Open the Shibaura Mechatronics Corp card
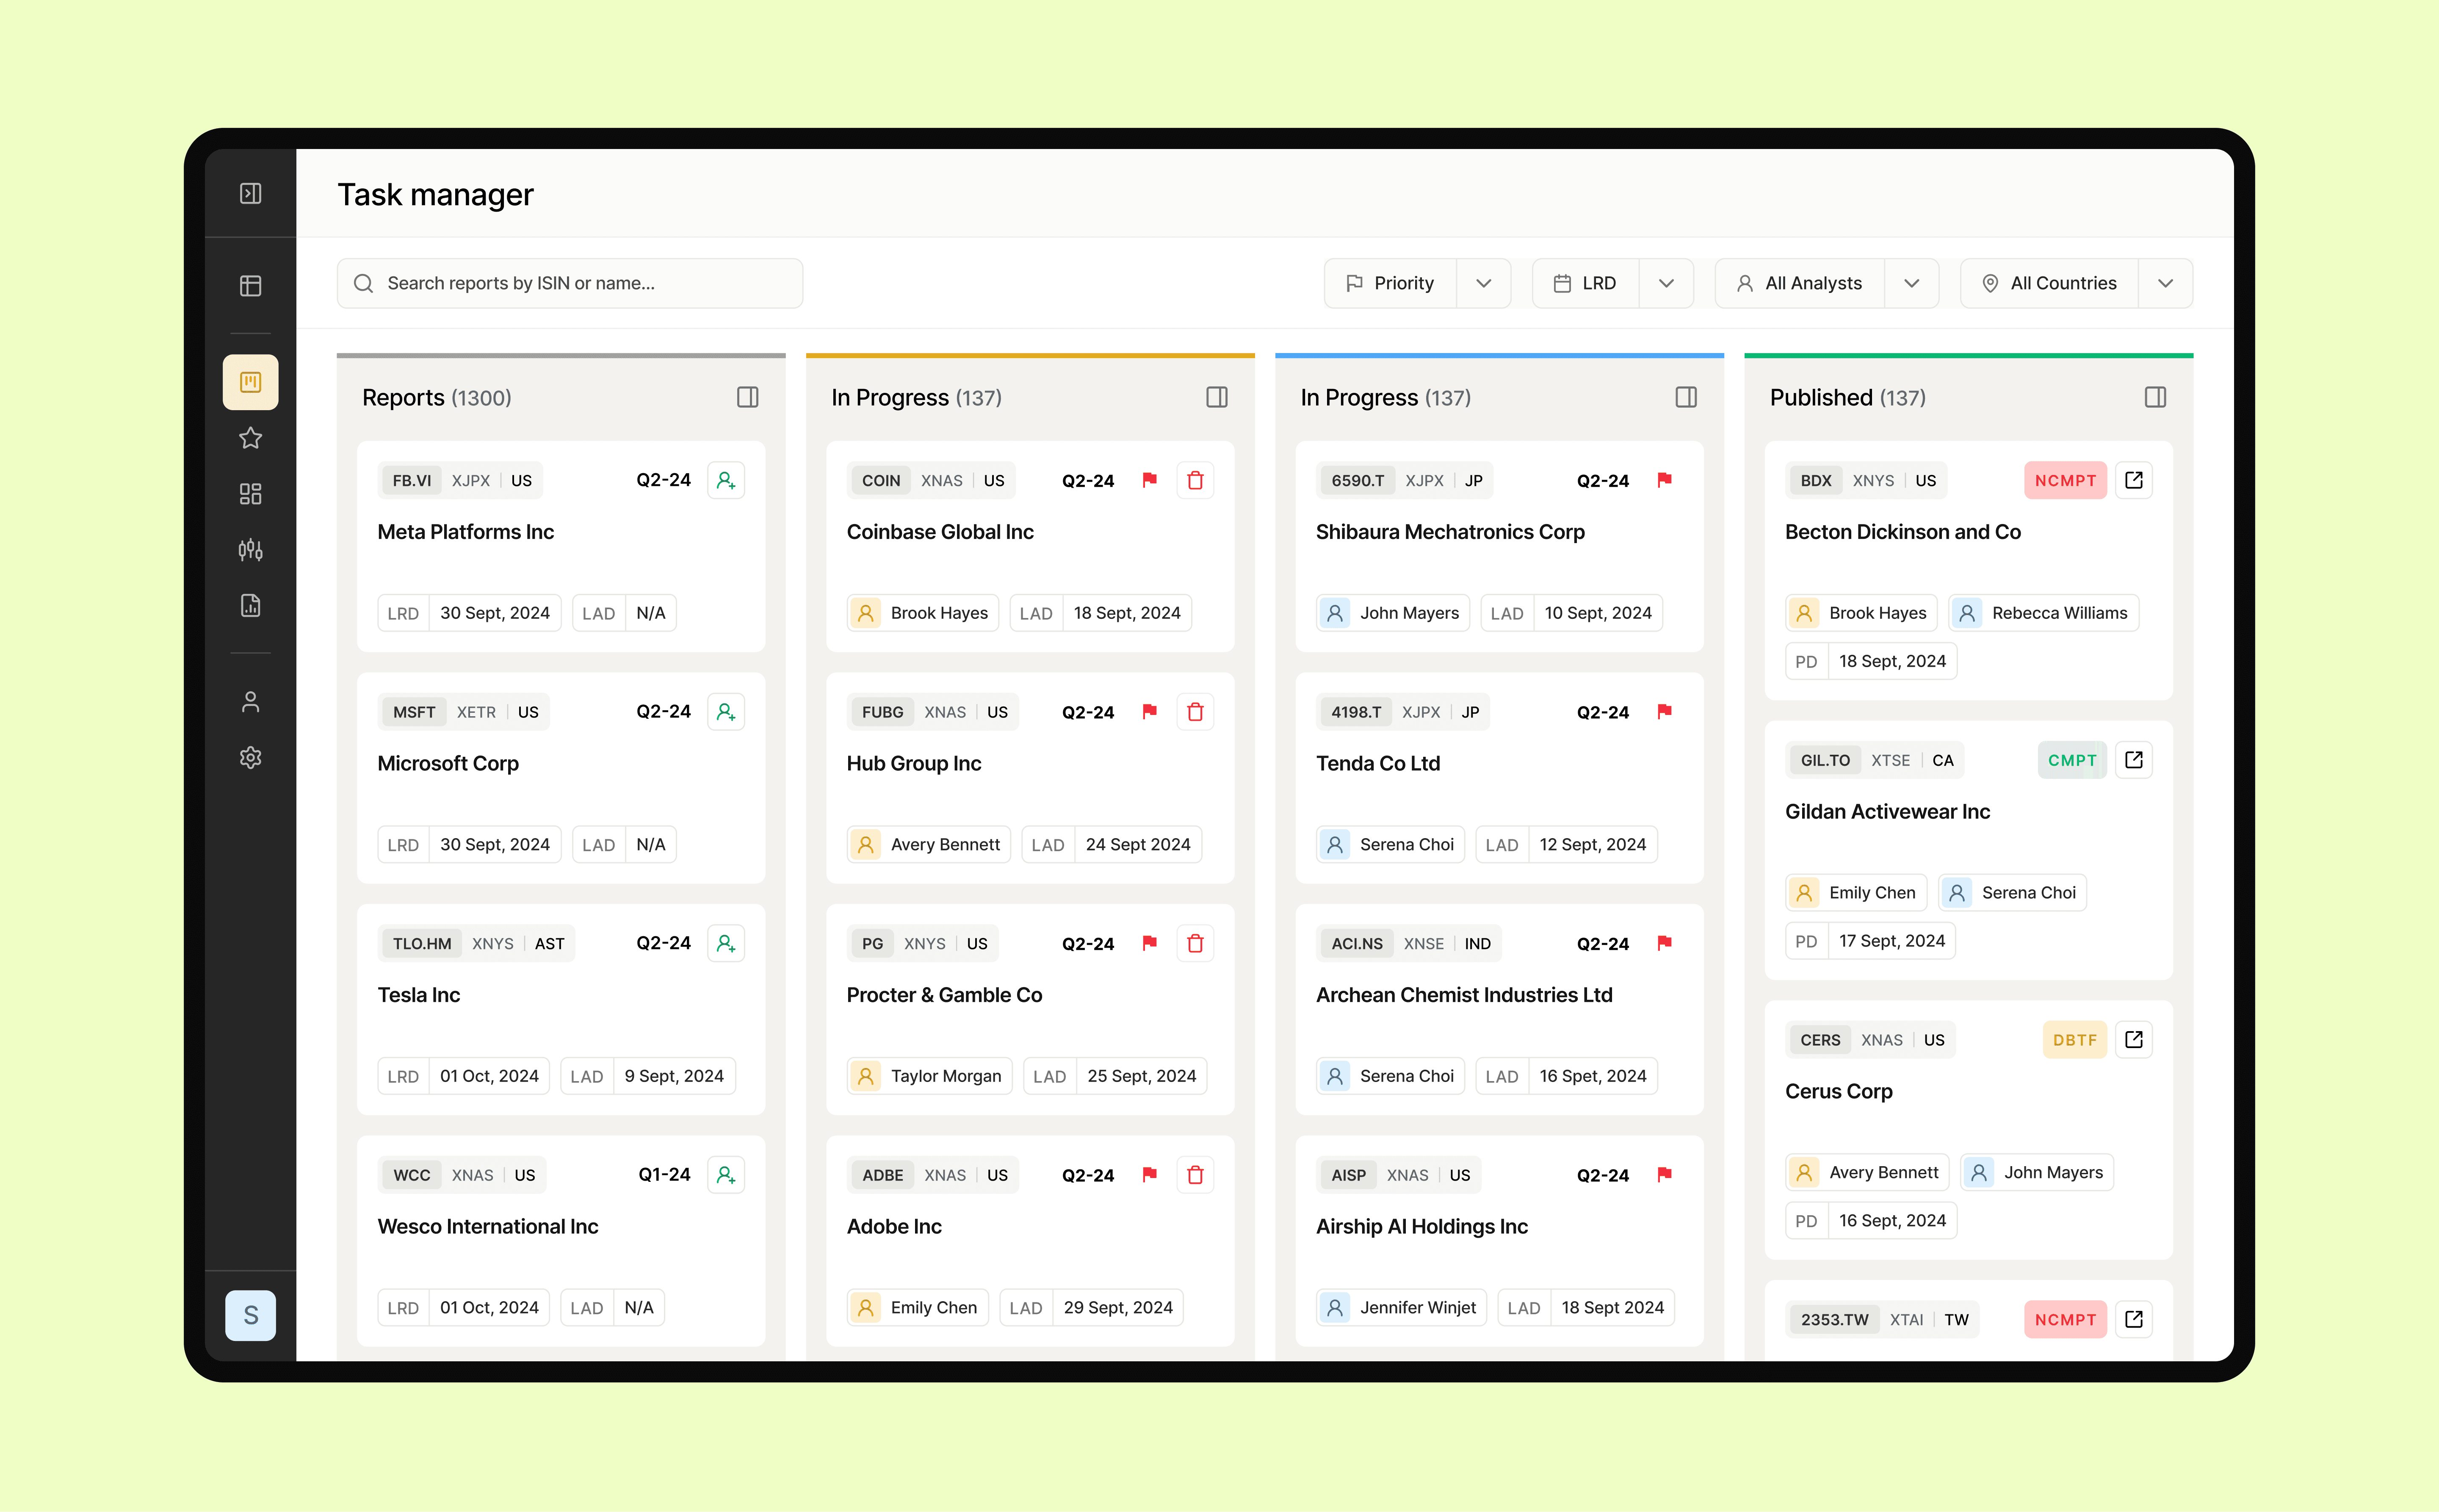 click(x=1500, y=546)
